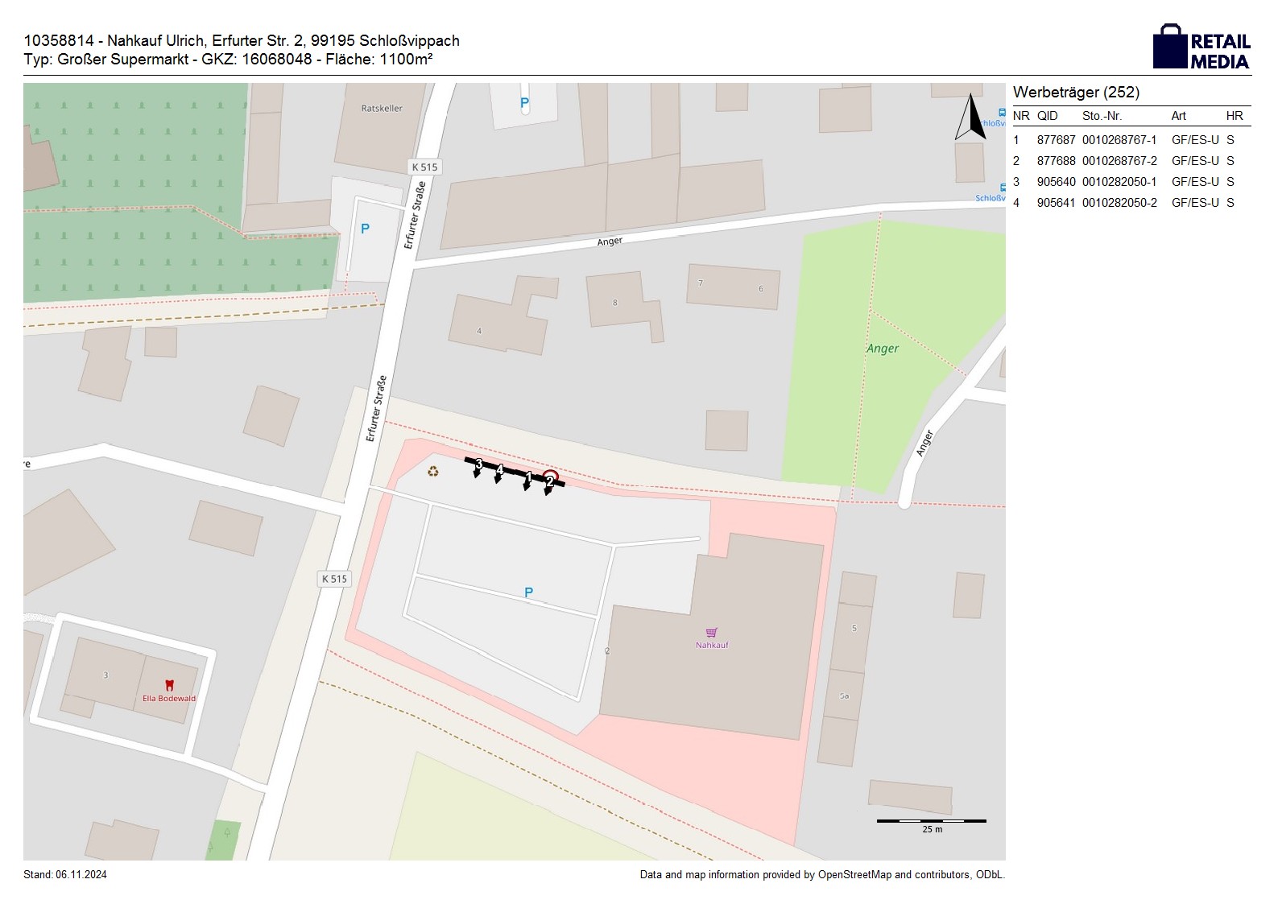Image resolution: width=1278 pixels, height=904 pixels.
Task: Click the recycling symbol on the map
Action: 433,471
